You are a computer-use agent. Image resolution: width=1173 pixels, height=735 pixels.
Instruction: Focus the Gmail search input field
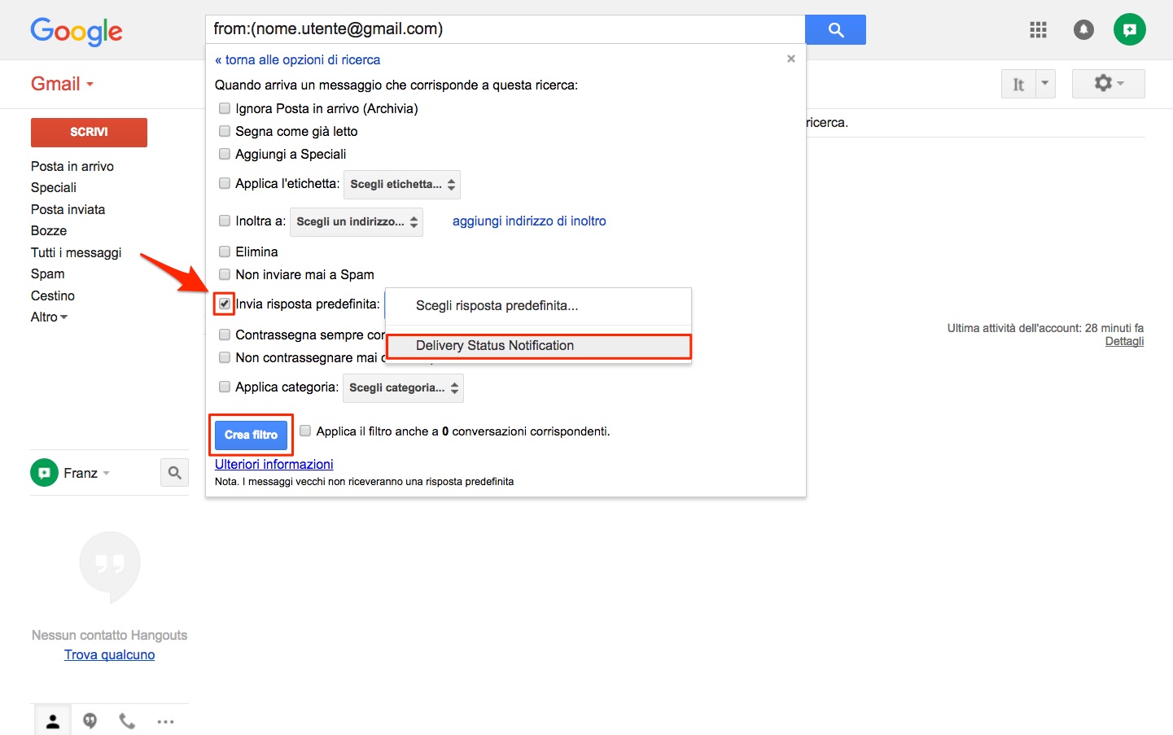coord(505,29)
